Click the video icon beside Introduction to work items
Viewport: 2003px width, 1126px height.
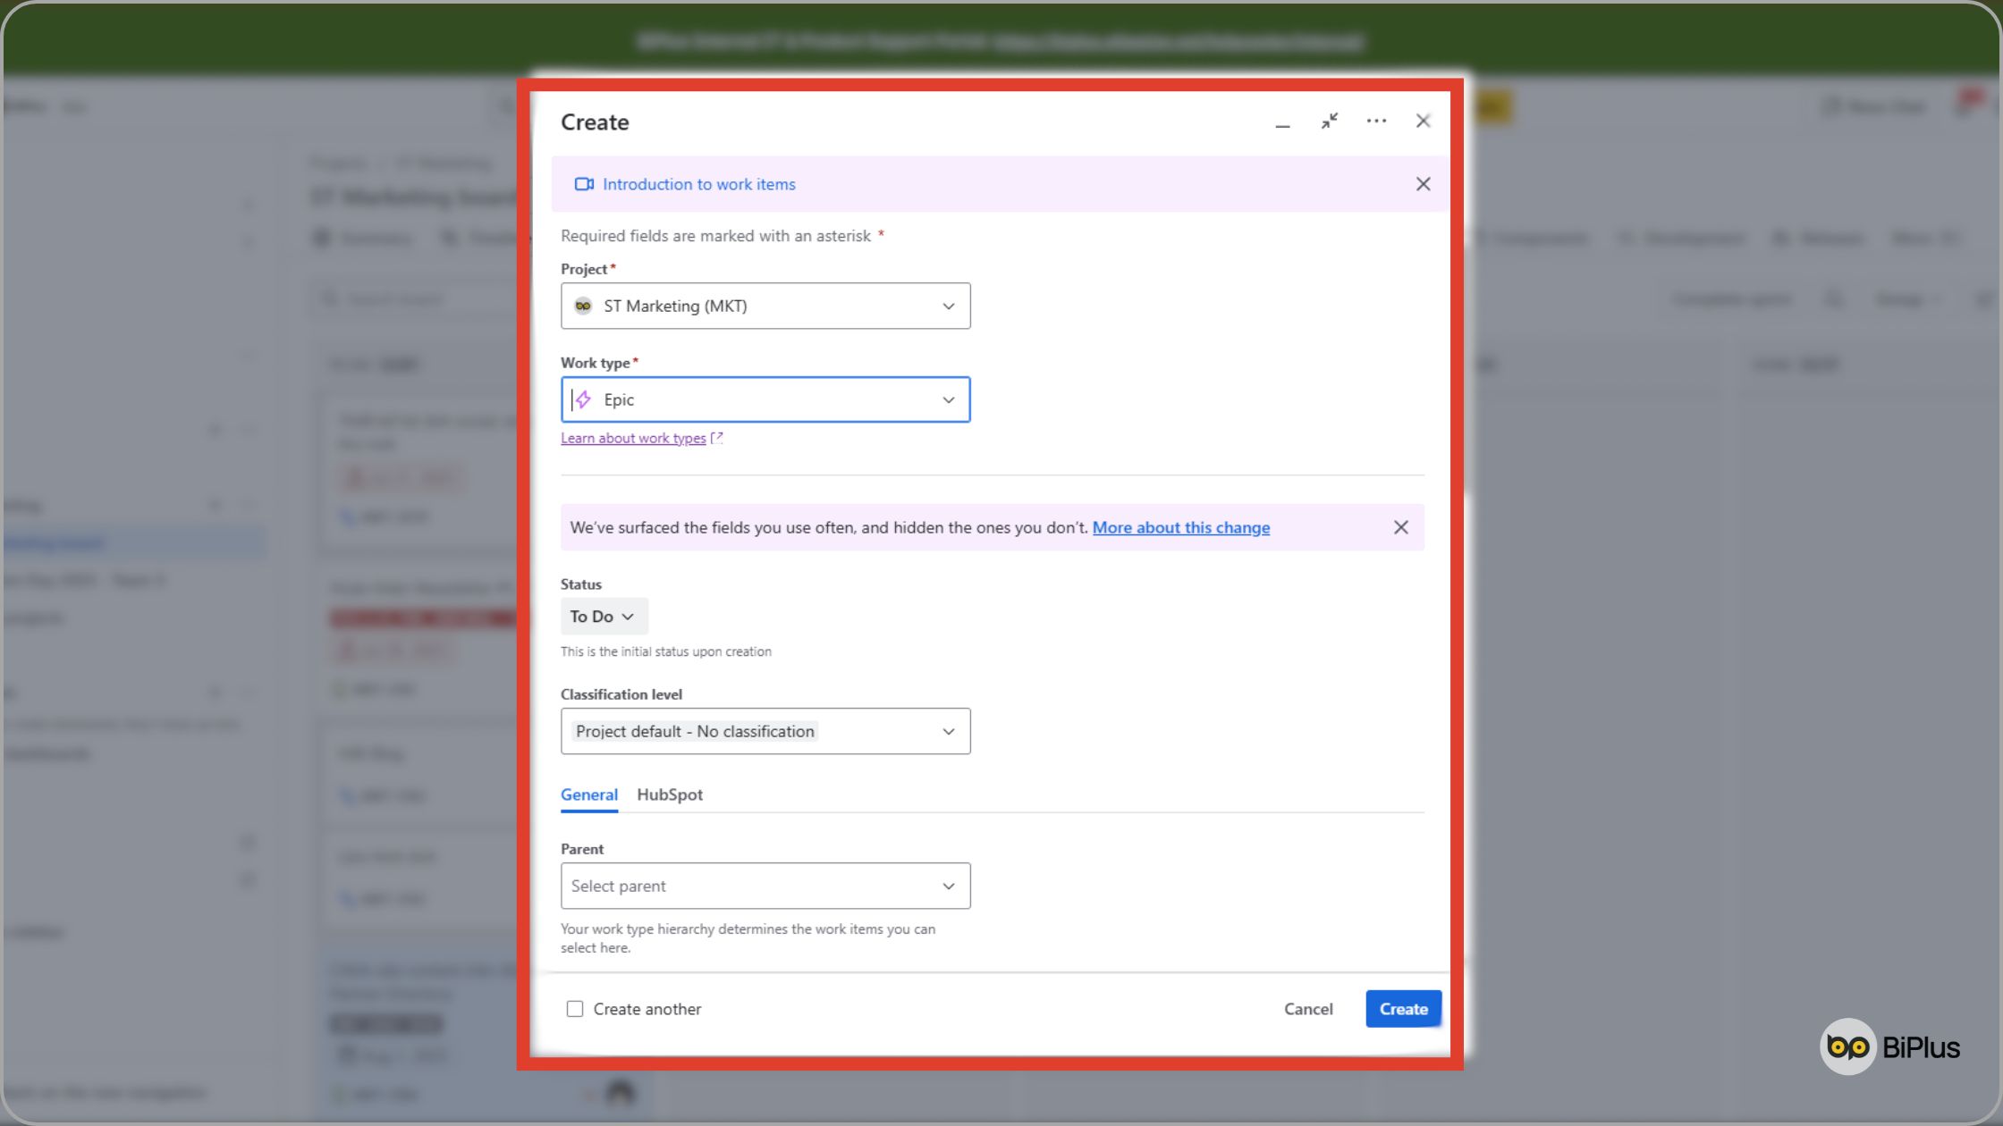click(584, 184)
